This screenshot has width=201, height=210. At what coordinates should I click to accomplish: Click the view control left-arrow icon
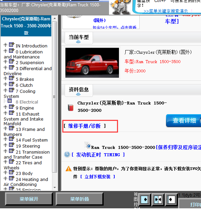[x=171, y=200]
